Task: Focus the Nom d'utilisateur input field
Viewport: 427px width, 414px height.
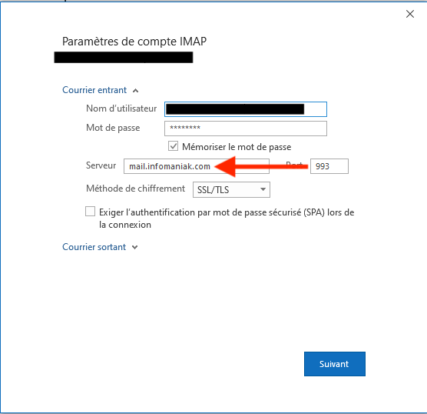Action: [x=246, y=109]
